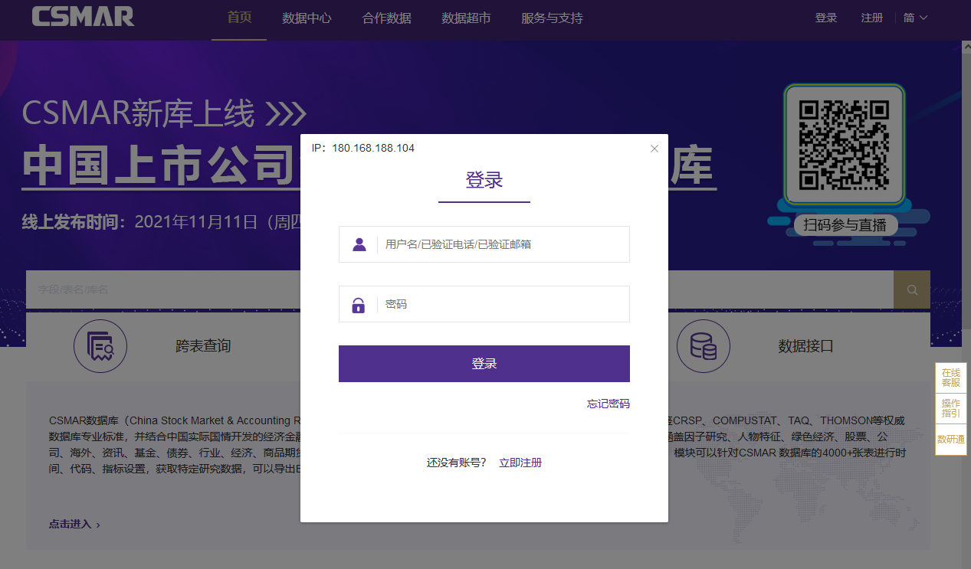Open the 首页 navigation tab
This screenshot has height=569, width=971.
tap(239, 18)
